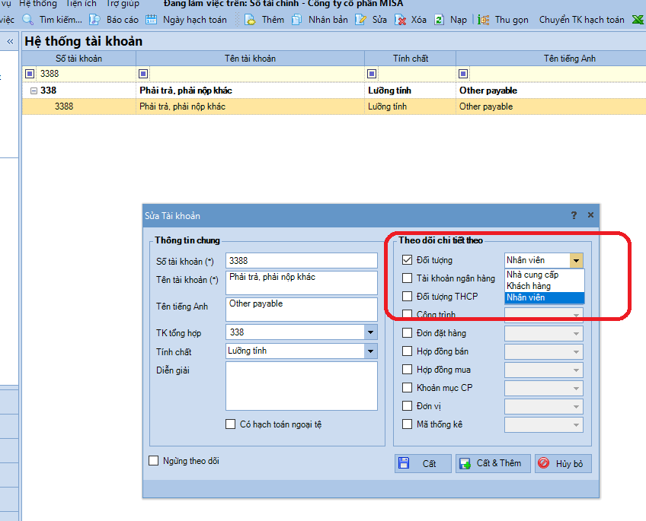The image size is (646, 521).
Task: Click the Tính chất column header
Action: (411, 59)
